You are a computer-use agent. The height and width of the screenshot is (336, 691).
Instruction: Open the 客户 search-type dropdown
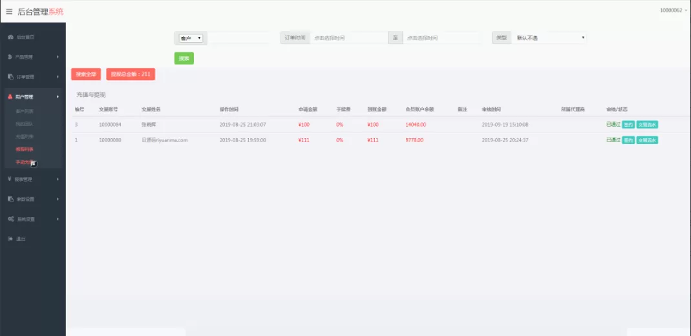(x=191, y=38)
